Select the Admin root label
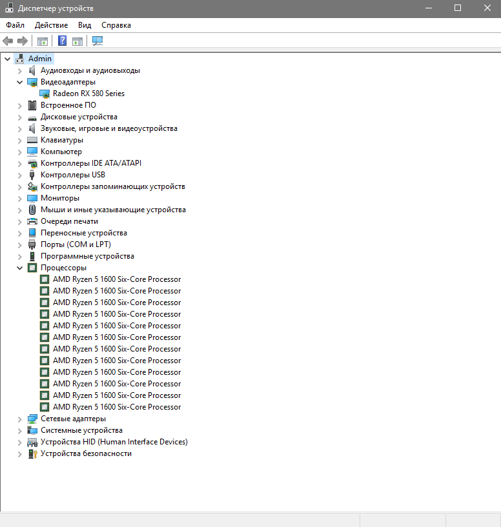Image resolution: width=501 pixels, height=527 pixels. 40,59
